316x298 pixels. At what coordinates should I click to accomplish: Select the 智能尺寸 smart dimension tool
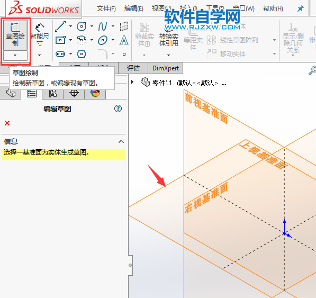(x=40, y=34)
